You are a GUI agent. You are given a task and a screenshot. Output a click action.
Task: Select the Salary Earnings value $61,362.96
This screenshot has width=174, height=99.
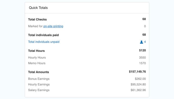click(138, 90)
